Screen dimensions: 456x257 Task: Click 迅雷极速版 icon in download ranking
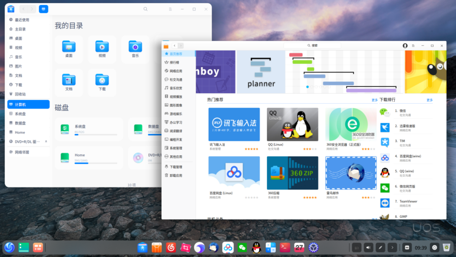[x=385, y=128]
